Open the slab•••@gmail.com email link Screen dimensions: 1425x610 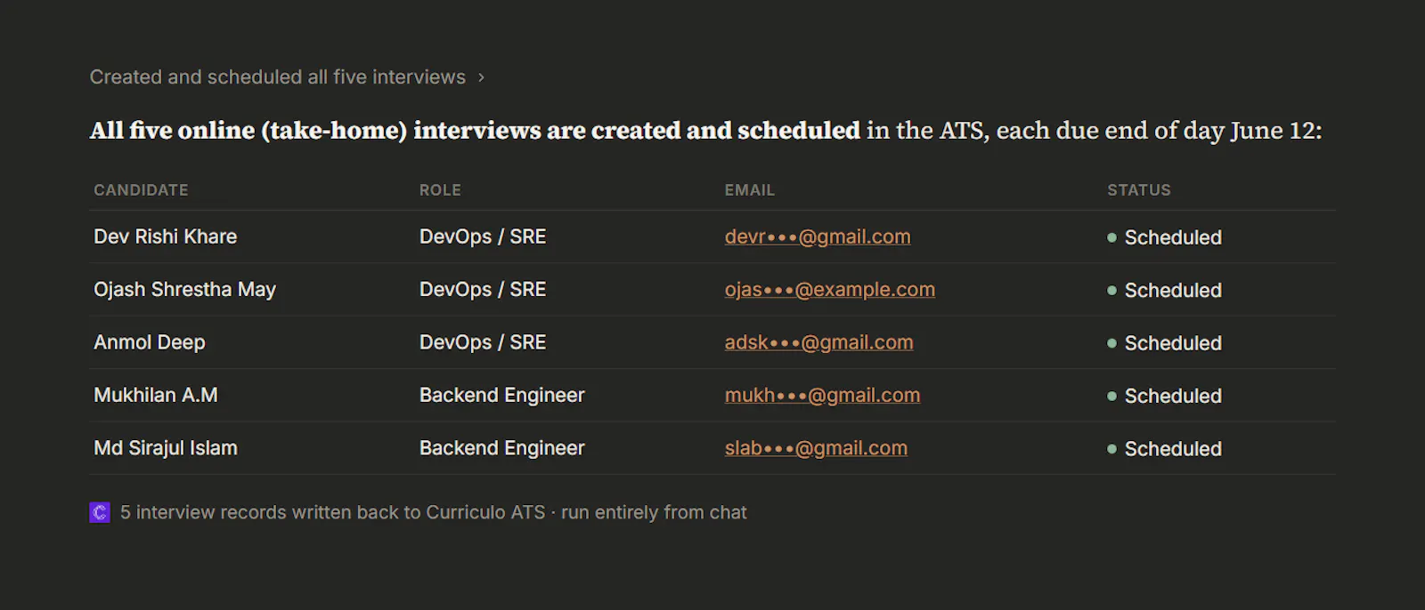click(x=816, y=448)
